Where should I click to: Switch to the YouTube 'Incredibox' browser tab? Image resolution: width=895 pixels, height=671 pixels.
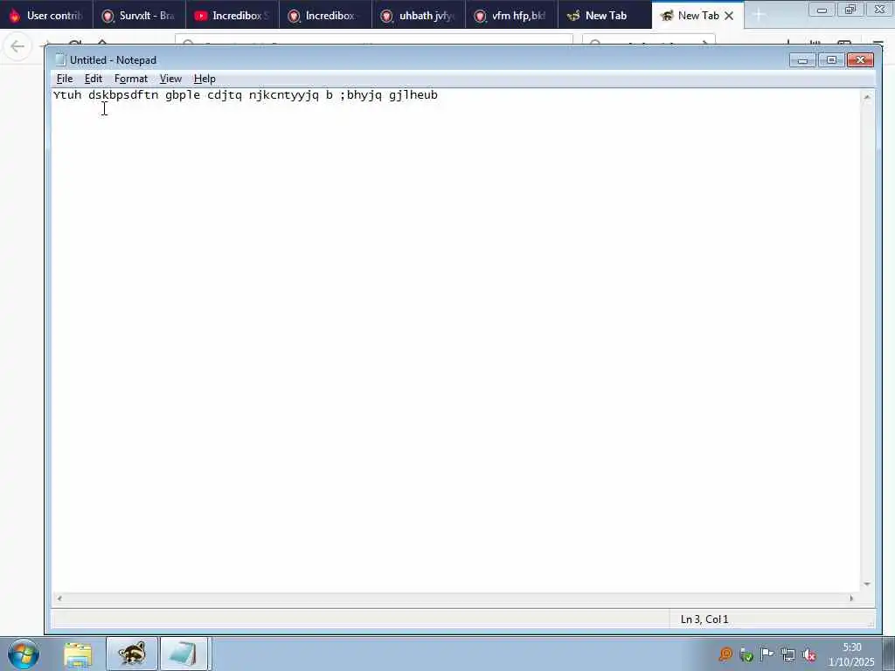[232, 16]
